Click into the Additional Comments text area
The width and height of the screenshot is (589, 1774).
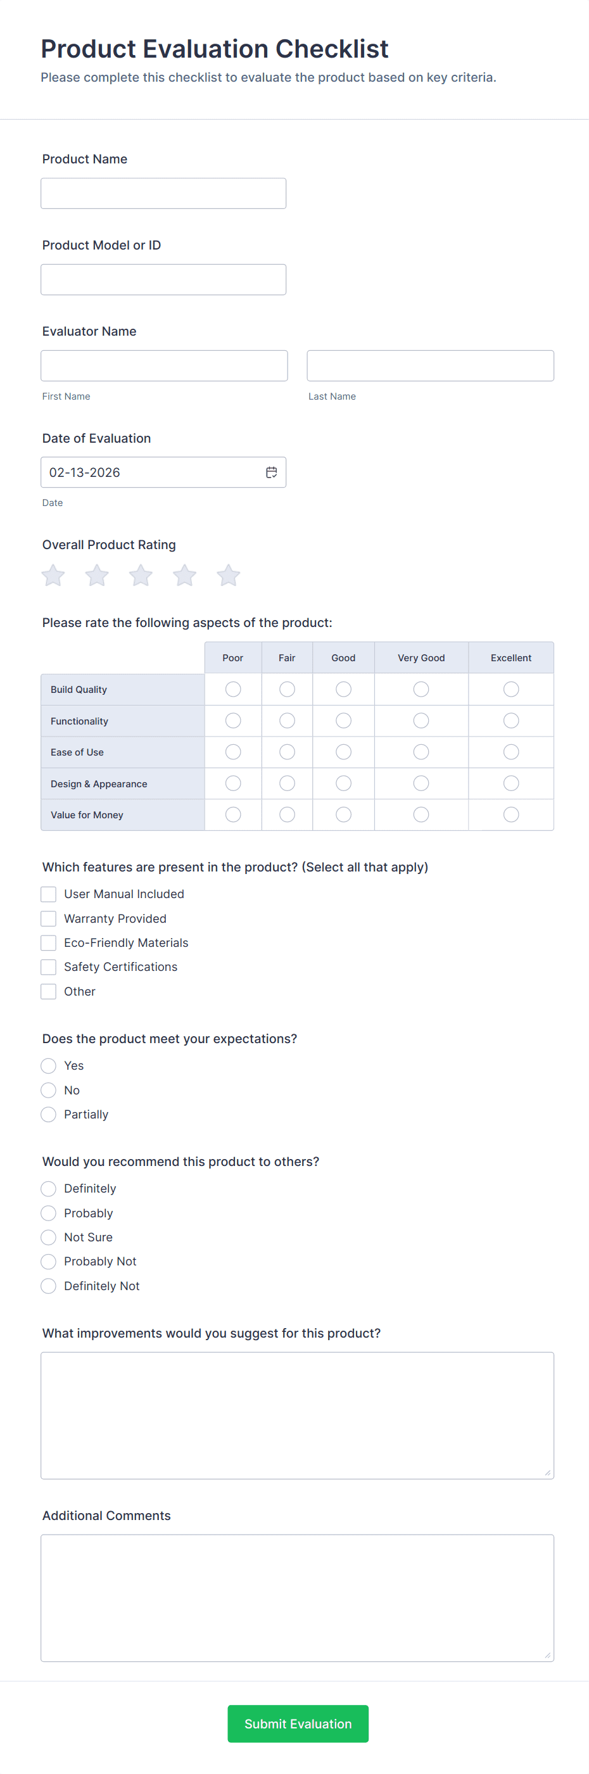tap(297, 1598)
